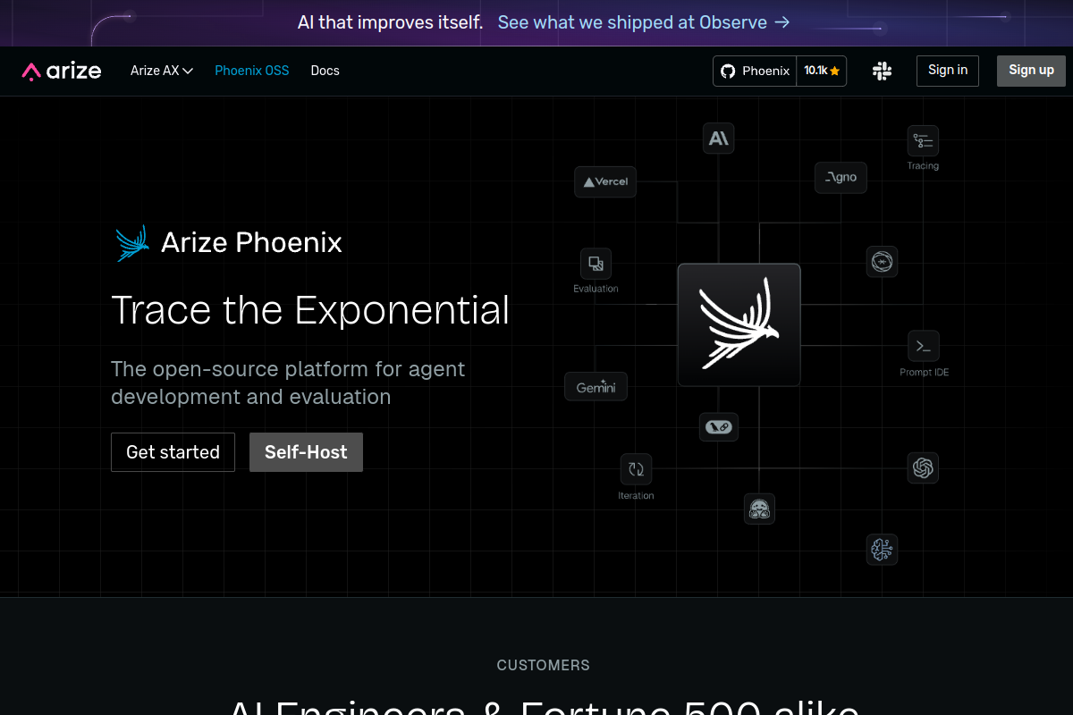The width and height of the screenshot is (1073, 715).
Task: Click the Hugging Face emoji tile
Action: coord(759,509)
